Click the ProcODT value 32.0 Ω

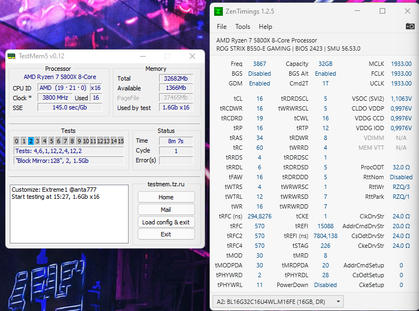401,167
